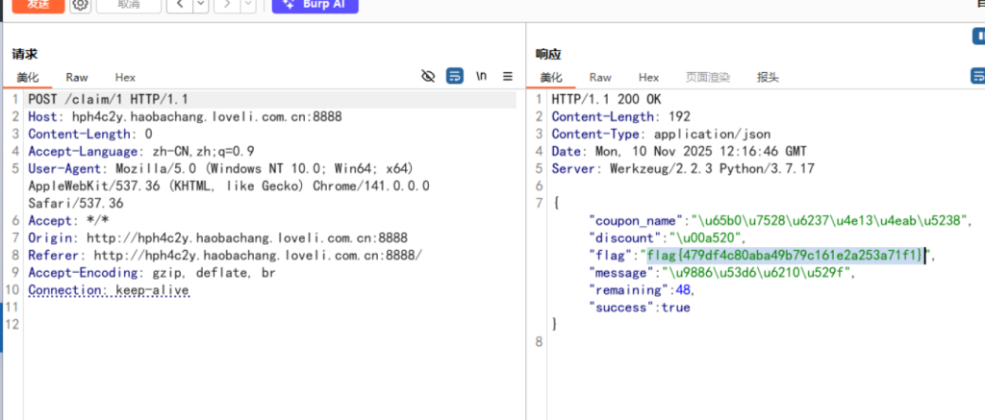The height and width of the screenshot is (420, 985).
Task: Toggle show non-printable characters \n button
Action: [482, 77]
